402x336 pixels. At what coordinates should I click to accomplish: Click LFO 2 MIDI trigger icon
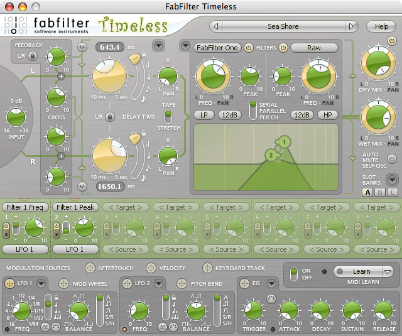(173, 327)
